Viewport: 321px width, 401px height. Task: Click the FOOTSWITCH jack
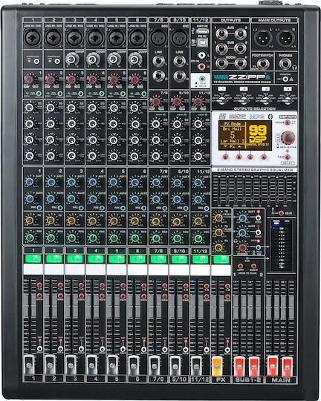click(x=263, y=64)
